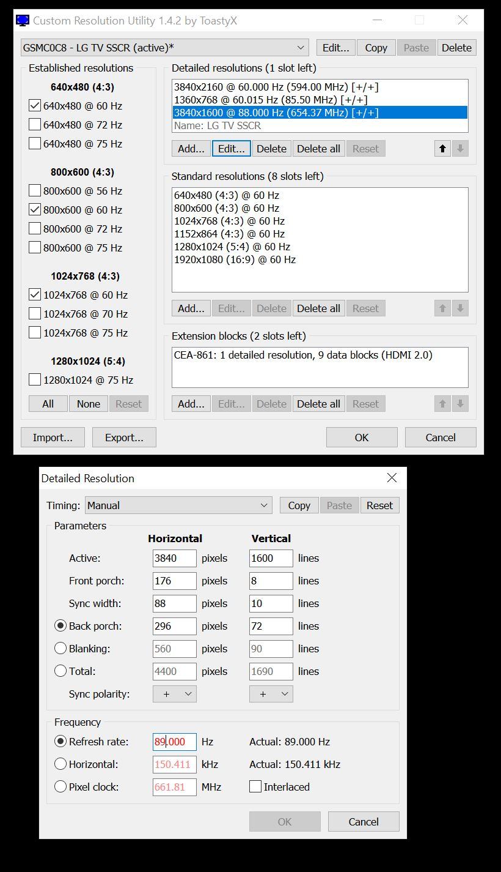Click the vertical Back porch lines field
501x872 pixels.
271,626
